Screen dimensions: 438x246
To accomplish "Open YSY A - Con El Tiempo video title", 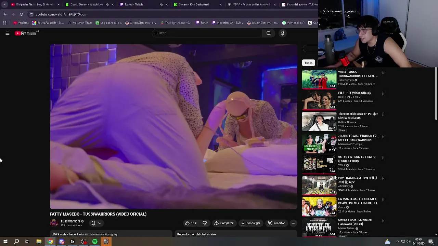I will [357, 159].
